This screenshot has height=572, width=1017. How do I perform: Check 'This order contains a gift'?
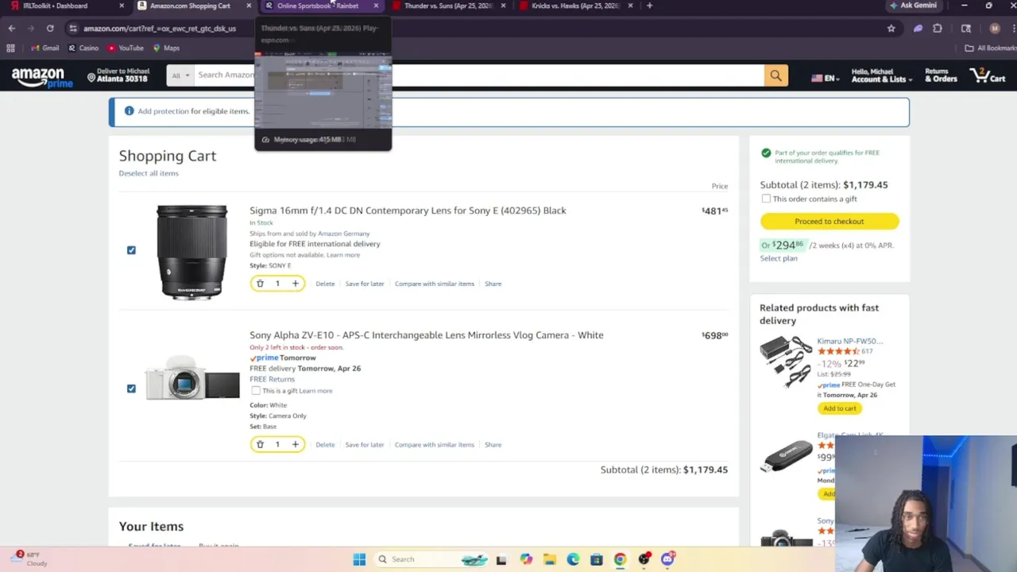[766, 199]
